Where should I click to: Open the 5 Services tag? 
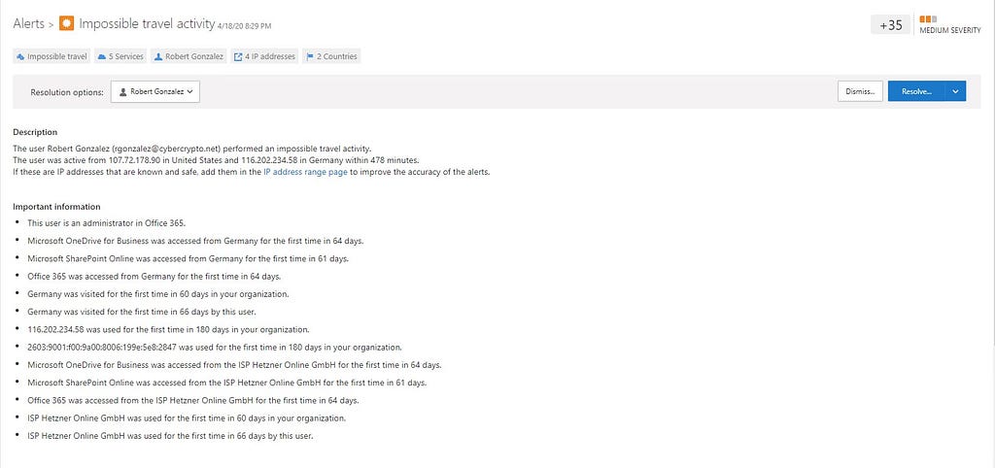120,56
